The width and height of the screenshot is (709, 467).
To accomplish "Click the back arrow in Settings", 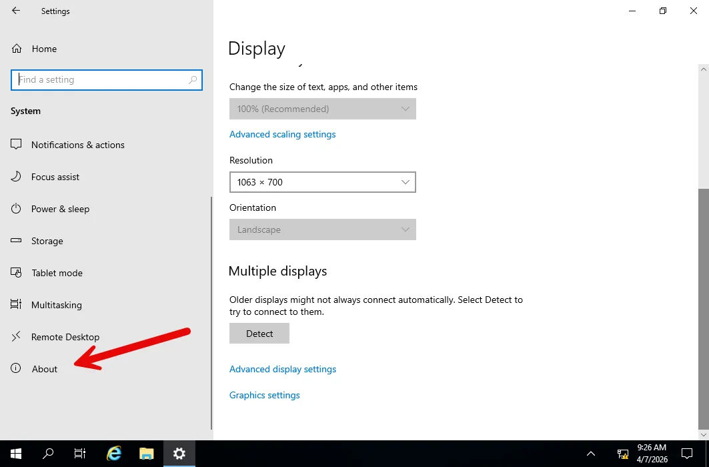I will coord(16,11).
